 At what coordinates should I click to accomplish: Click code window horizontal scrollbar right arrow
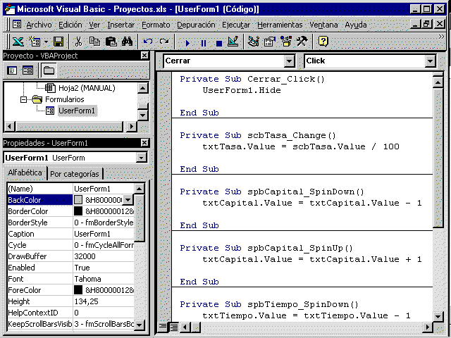427,327
